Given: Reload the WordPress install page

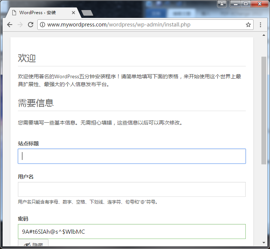Looking at the screenshot, I should pyautogui.click(x=31, y=25).
